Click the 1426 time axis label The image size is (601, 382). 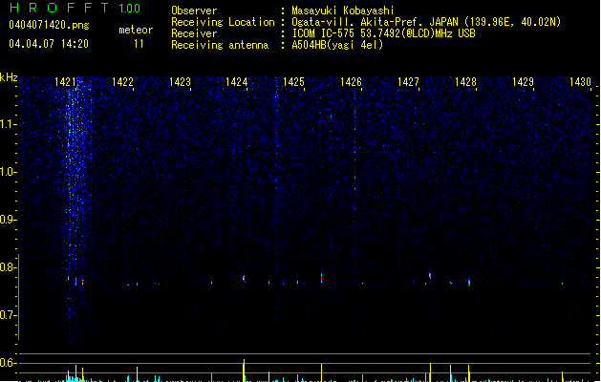[x=351, y=82]
